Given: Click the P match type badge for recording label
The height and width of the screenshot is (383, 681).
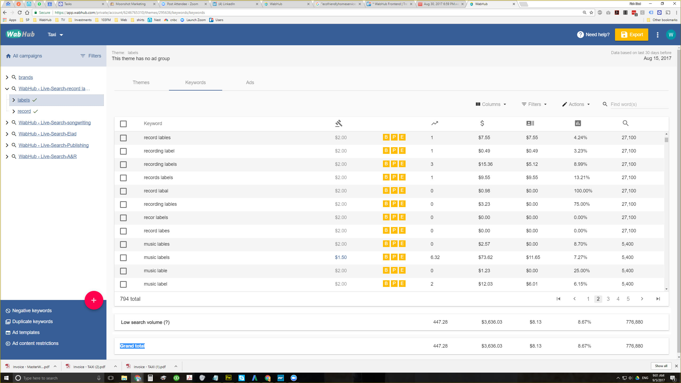Looking at the screenshot, I should 394,151.
